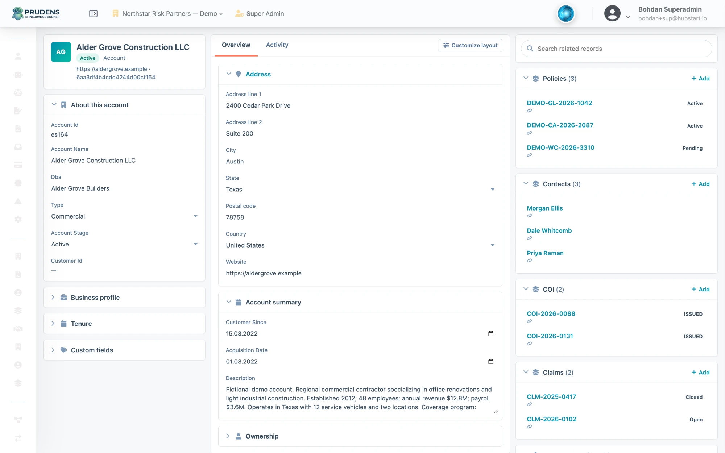Viewport: 725px width, 453px height.
Task: Open the single person icon atop the sidebar
Action: pyautogui.click(x=18, y=56)
